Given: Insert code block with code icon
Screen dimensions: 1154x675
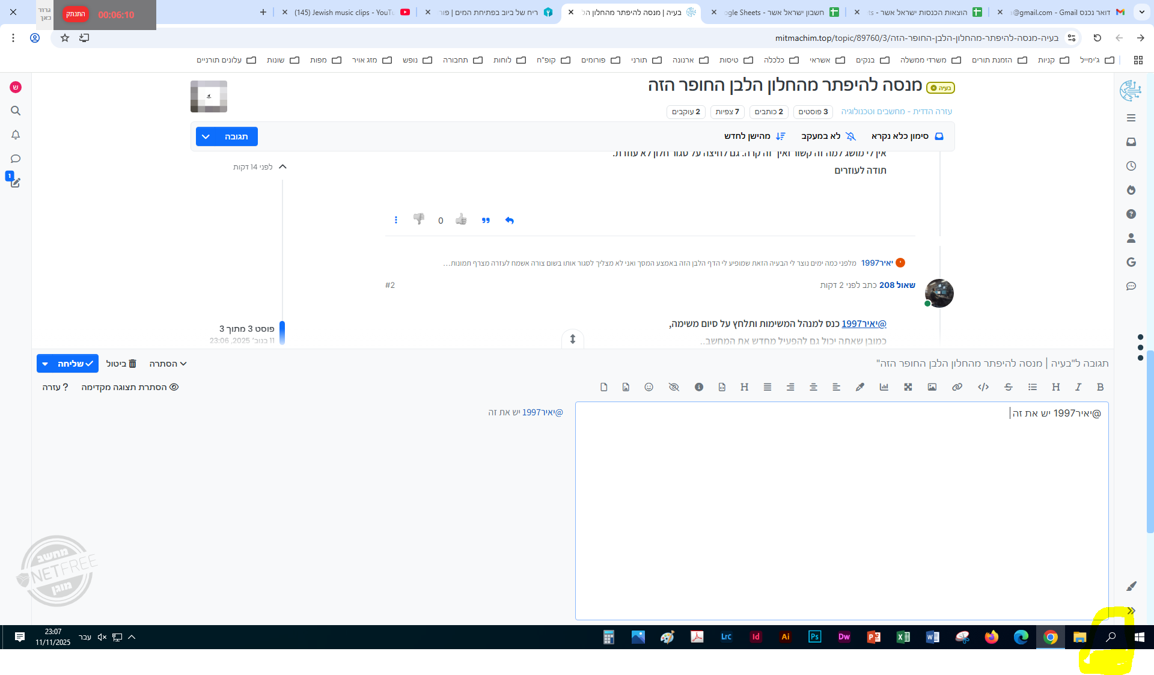Looking at the screenshot, I should (983, 387).
